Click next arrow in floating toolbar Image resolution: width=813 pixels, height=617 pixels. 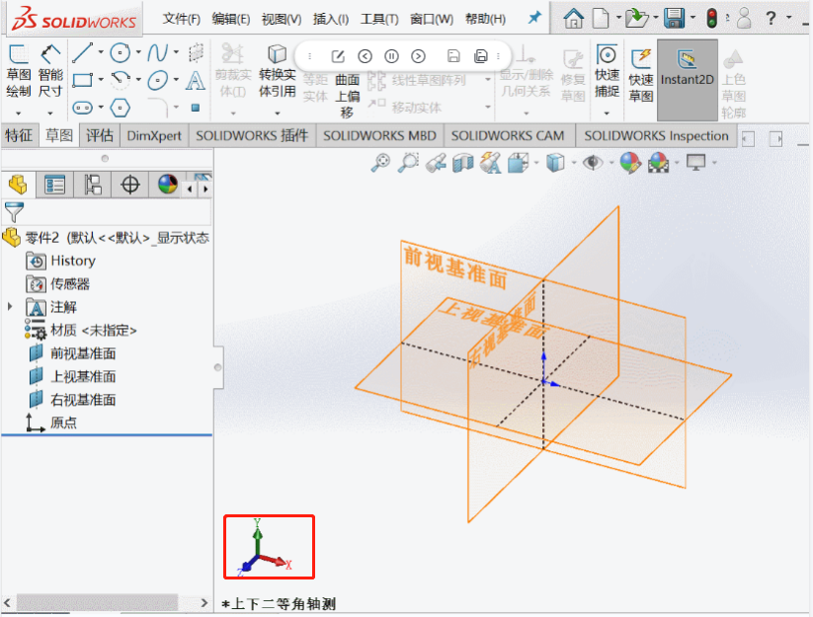(x=419, y=56)
